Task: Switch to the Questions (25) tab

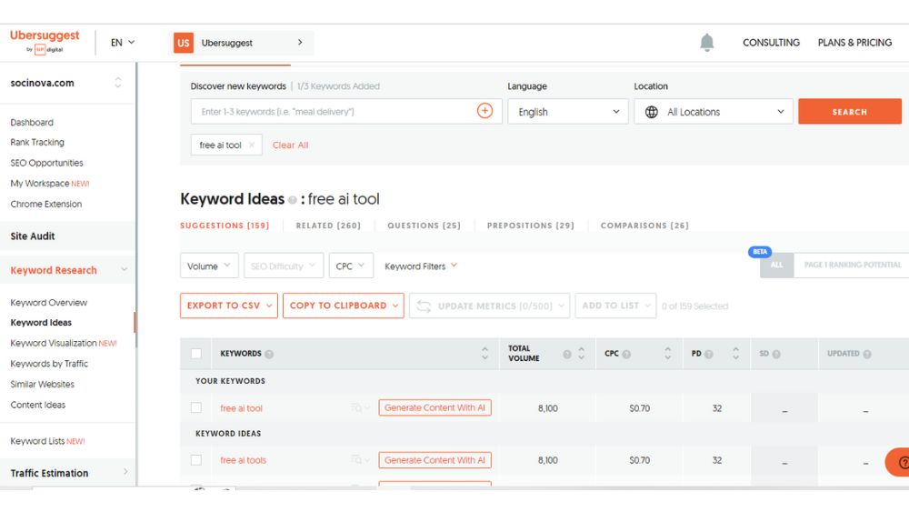Action: [x=424, y=226]
